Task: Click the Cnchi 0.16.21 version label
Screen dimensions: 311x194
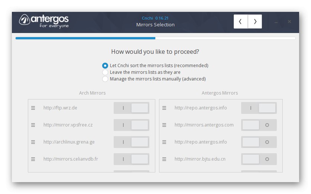Action: pos(155,18)
